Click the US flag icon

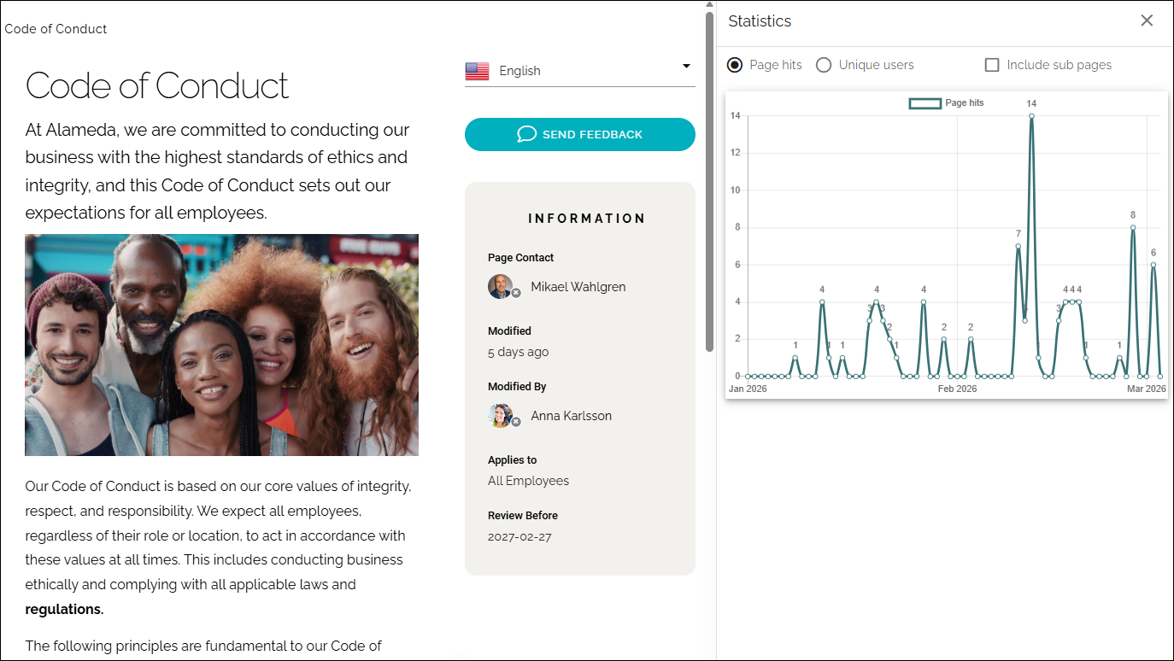pos(477,71)
